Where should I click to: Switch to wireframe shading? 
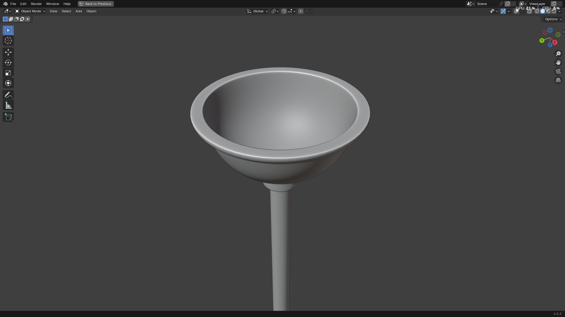[x=537, y=11]
